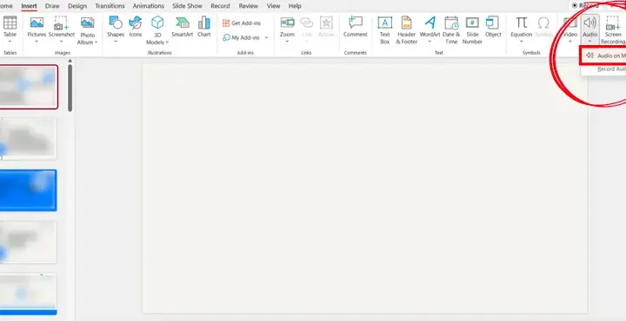626x321 pixels.
Task: Start a Screen Recording
Action: 613,30
